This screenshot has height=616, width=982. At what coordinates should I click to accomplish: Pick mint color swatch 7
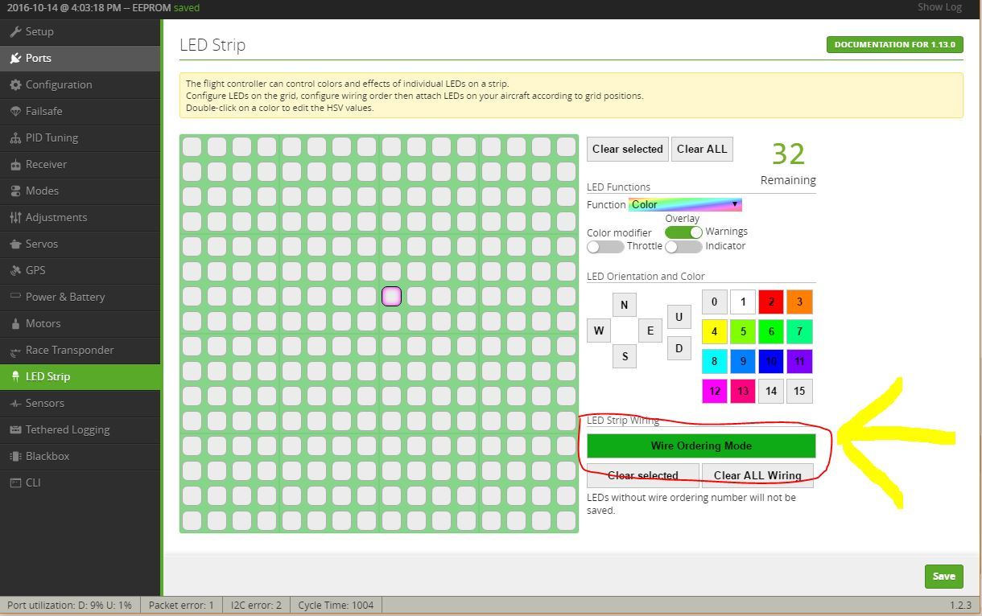[799, 331]
